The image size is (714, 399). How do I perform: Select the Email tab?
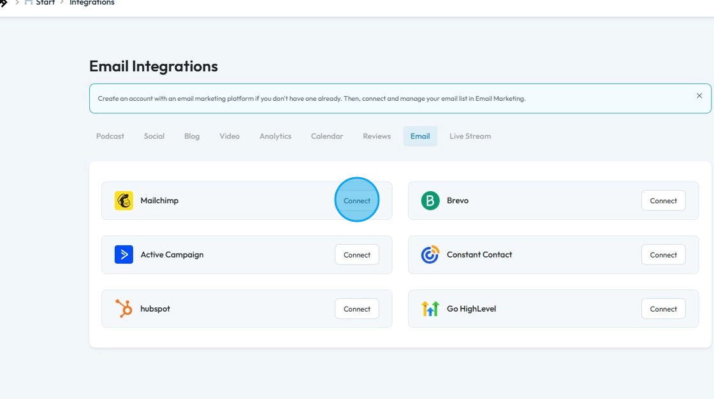(x=420, y=136)
